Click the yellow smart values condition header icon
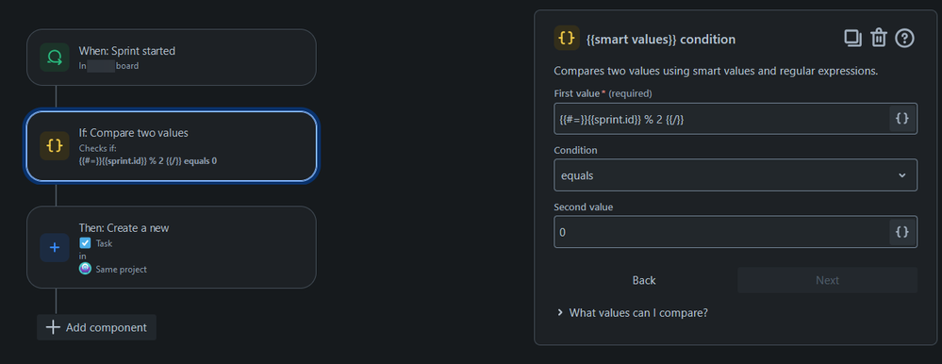Viewport: 942px width, 364px height. (x=567, y=39)
